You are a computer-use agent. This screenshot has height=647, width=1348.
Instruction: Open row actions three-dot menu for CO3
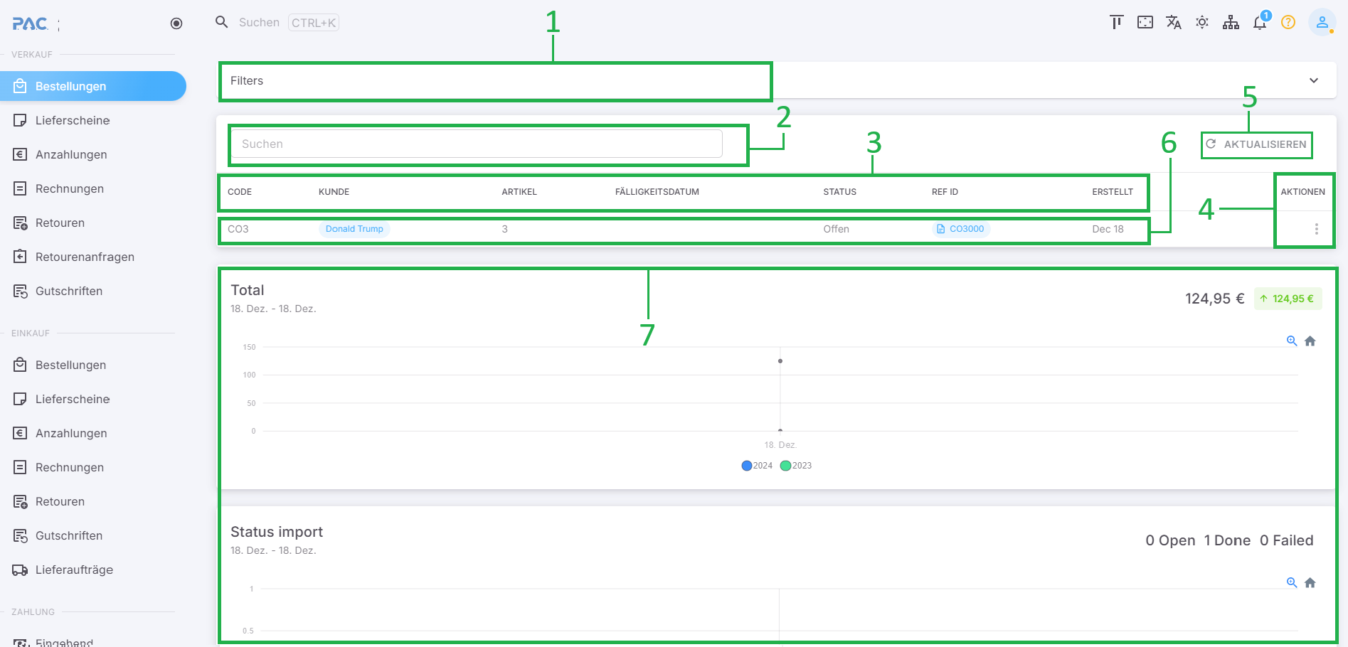pos(1317,229)
